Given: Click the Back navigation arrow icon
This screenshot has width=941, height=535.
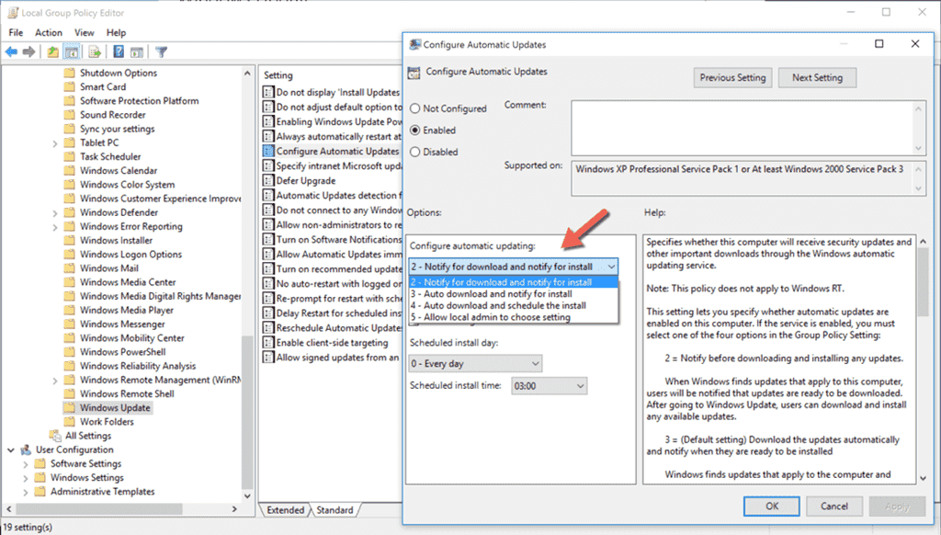Looking at the screenshot, I should pyautogui.click(x=11, y=51).
